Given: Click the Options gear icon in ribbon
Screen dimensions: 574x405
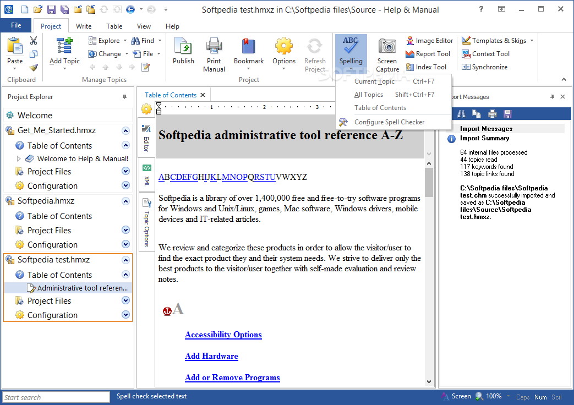Looking at the screenshot, I should [284, 46].
